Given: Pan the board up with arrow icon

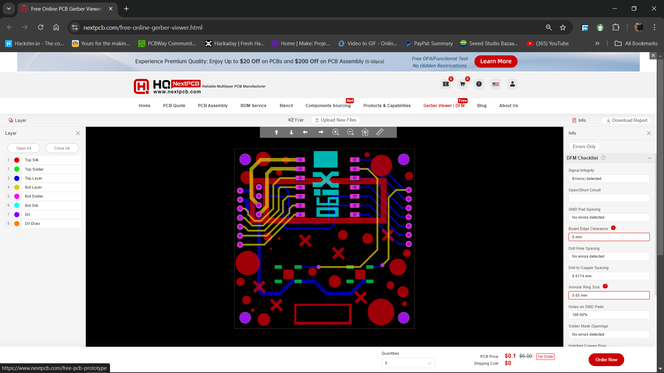Looking at the screenshot, I should click(x=276, y=132).
